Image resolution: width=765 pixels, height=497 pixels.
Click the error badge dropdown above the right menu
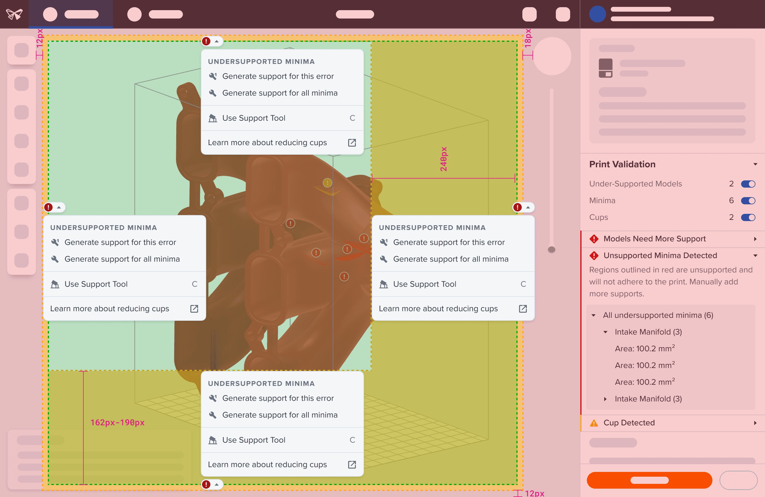[523, 207]
